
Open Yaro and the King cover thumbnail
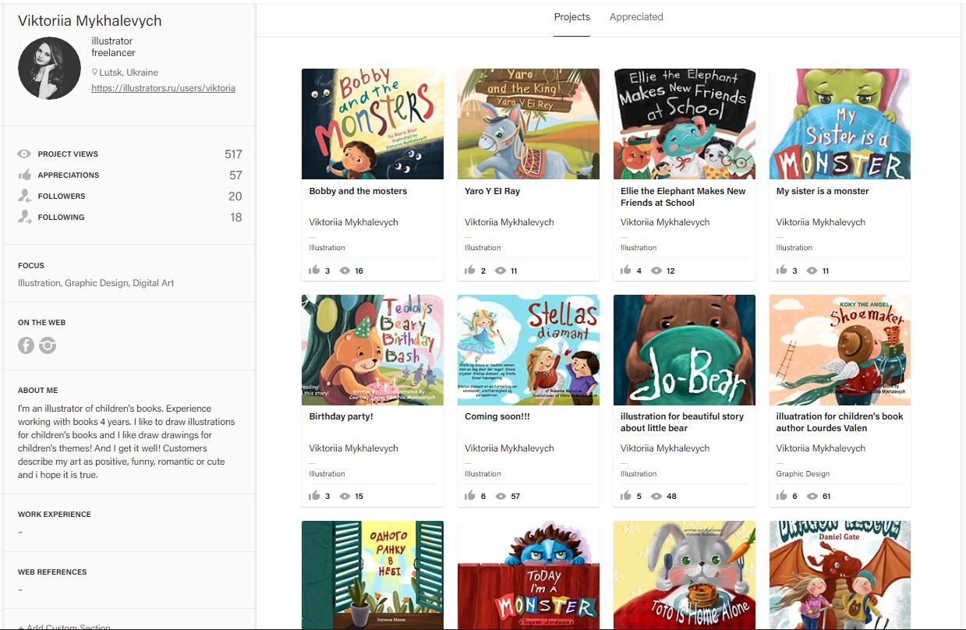coord(529,124)
